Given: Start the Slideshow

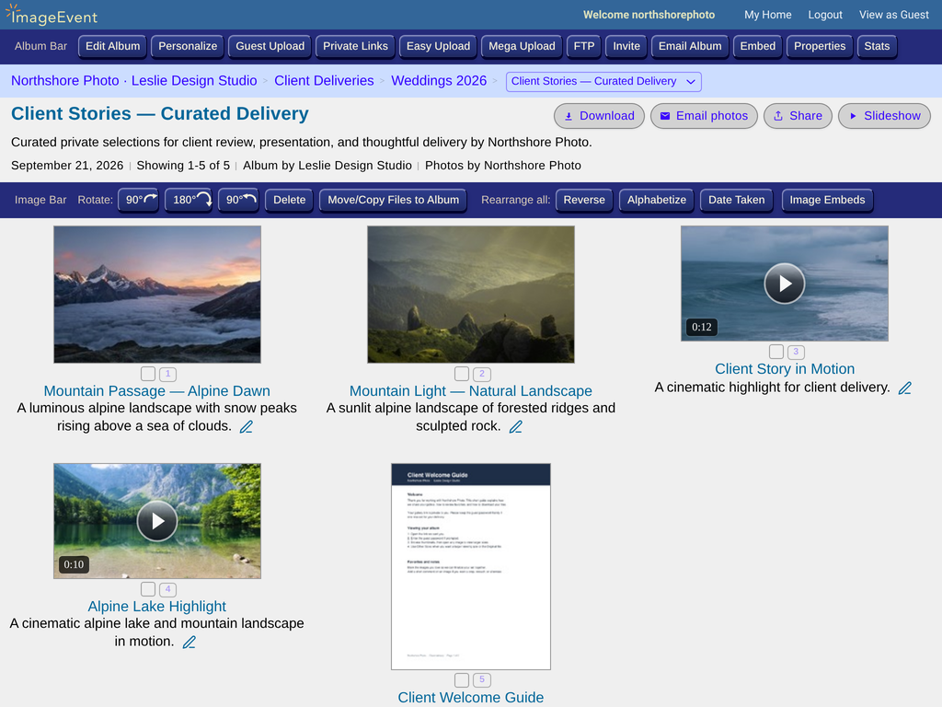Looking at the screenshot, I should pos(884,116).
